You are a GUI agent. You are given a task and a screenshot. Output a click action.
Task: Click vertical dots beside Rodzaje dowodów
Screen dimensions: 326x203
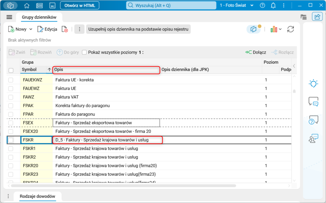click(x=8, y=196)
